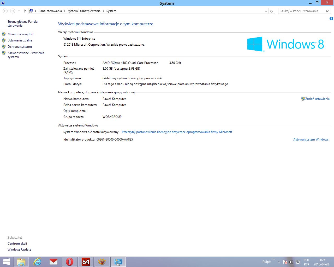Click the Forward navigation arrow

pos(12,11)
